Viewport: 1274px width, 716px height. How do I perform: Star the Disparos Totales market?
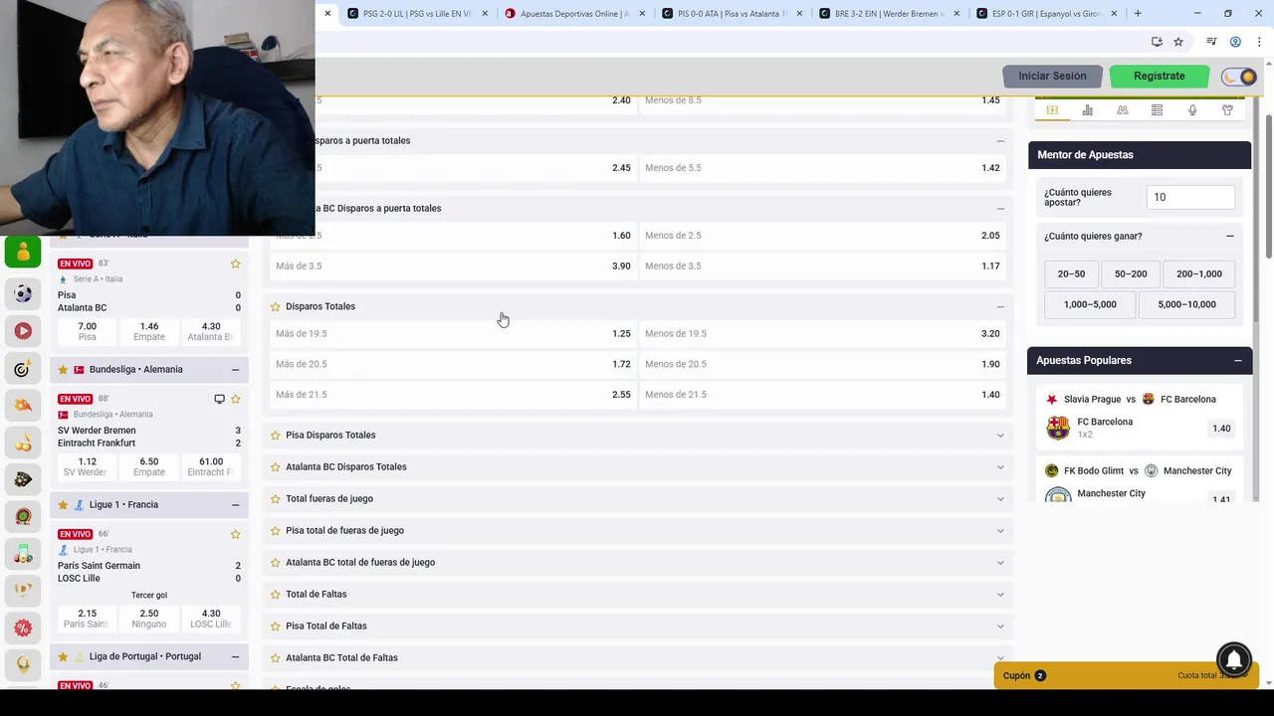[x=276, y=307]
